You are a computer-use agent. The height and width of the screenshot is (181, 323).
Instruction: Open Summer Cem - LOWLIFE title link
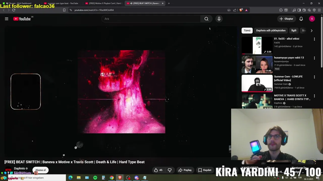coord(288,78)
